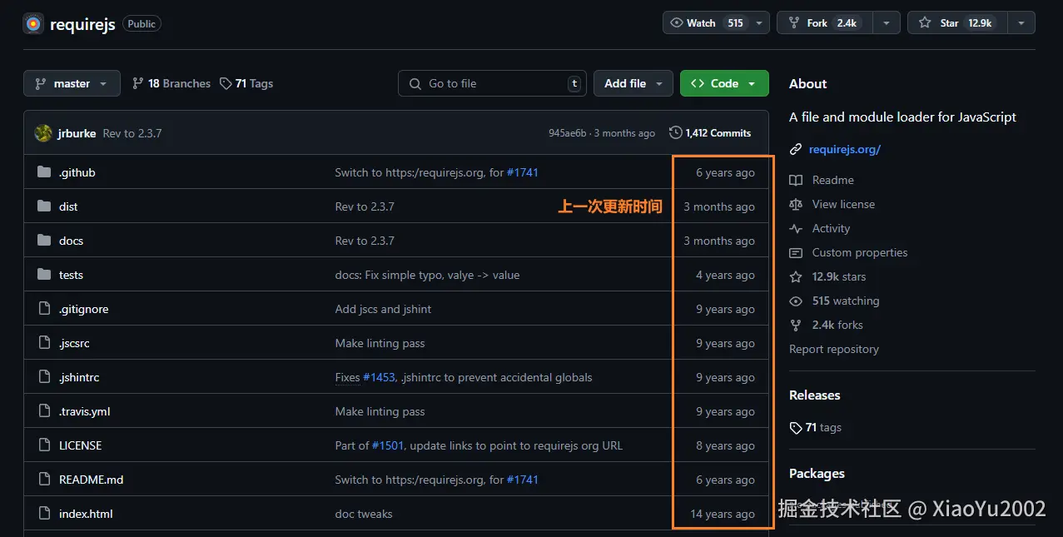This screenshot has height=537, width=1063.
Task: Click the README.md file icon
Action: pyautogui.click(x=44, y=480)
